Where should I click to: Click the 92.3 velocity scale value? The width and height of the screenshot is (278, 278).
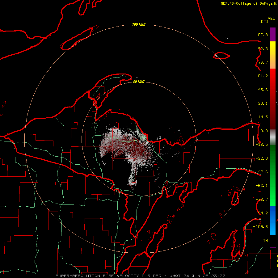(x=263, y=48)
